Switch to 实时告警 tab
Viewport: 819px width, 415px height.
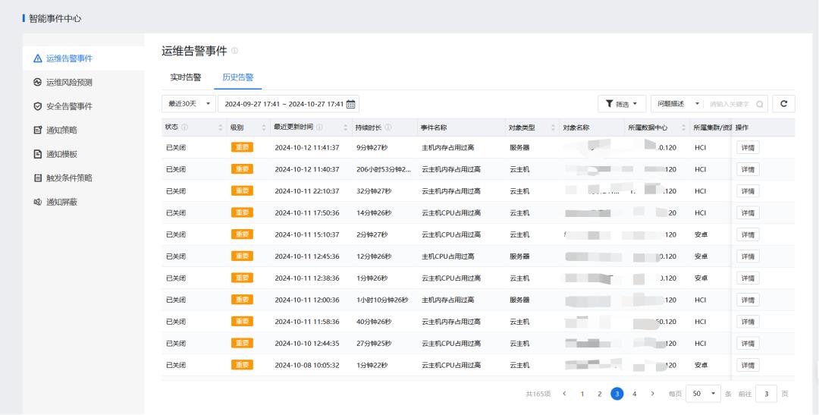coord(186,77)
